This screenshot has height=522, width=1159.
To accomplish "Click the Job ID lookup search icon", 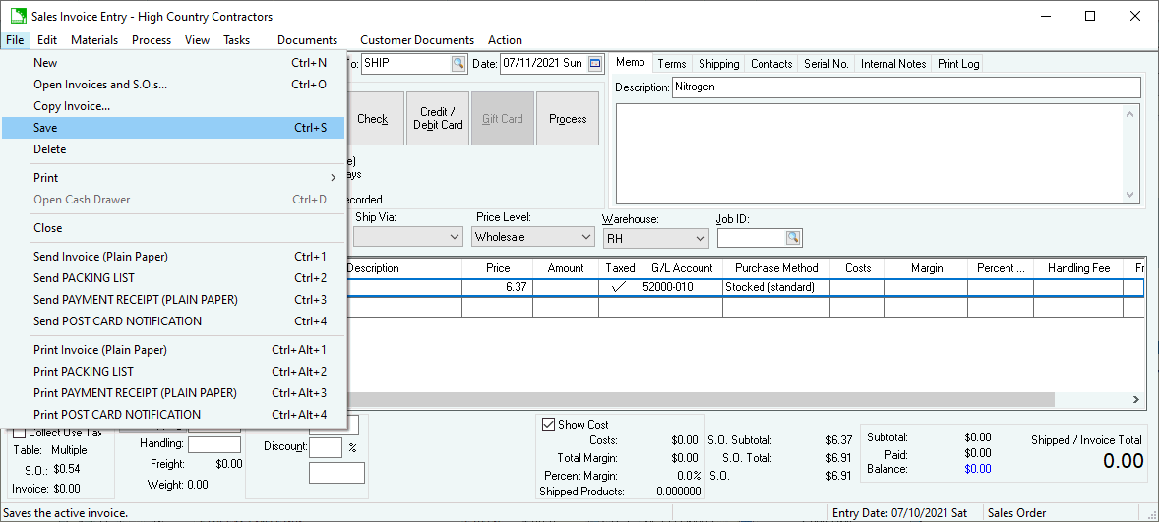I will (793, 238).
